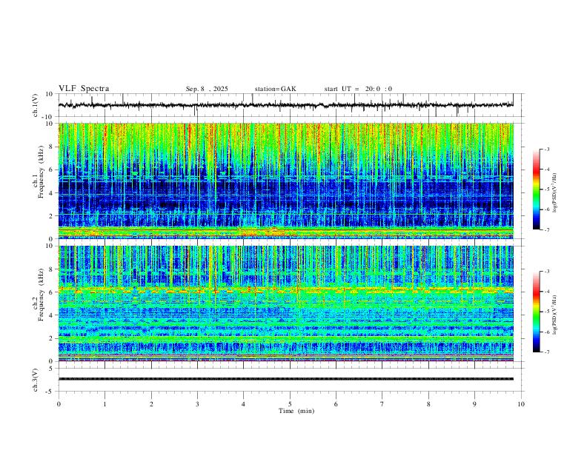Click the "station=GAK" label
Viewport: 587px width, 453px height.
[275, 89]
